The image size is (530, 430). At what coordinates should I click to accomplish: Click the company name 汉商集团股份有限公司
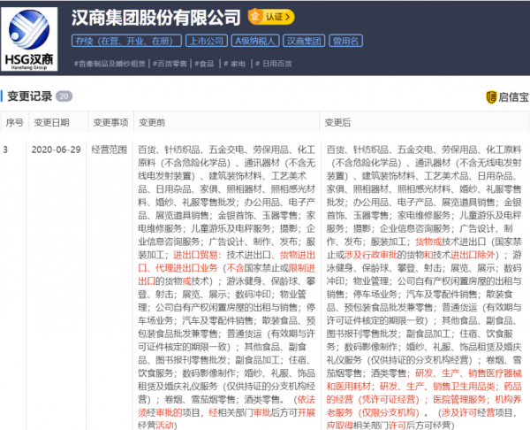155,18
